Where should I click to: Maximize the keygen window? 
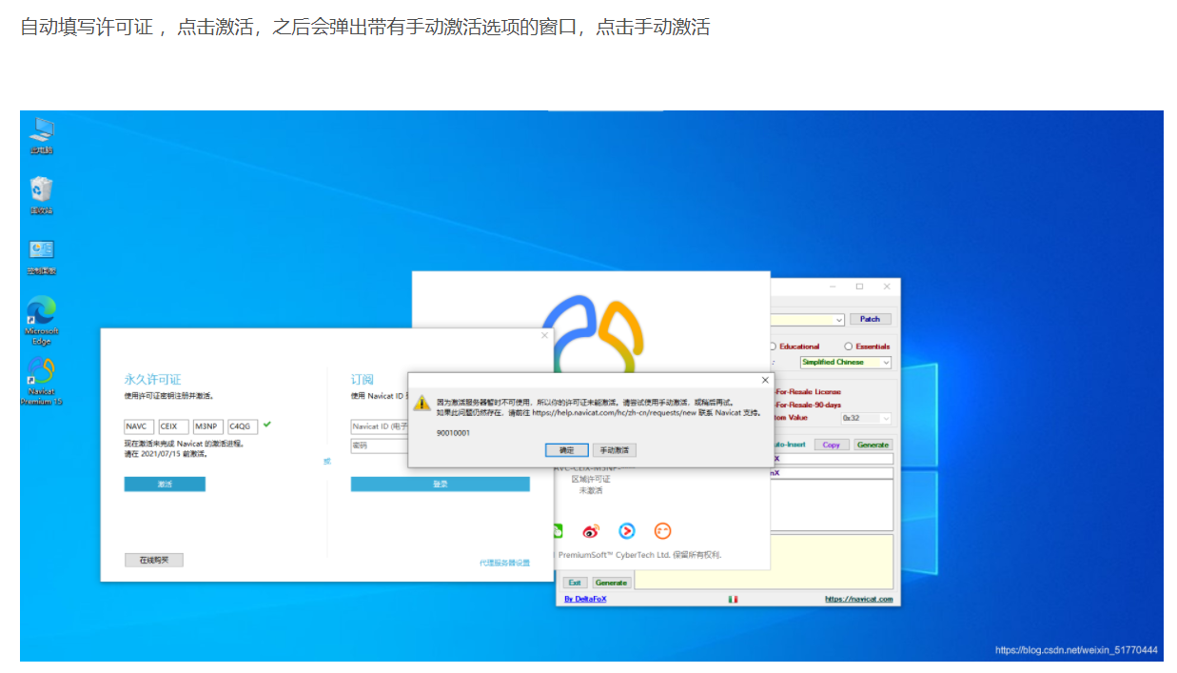click(x=859, y=286)
